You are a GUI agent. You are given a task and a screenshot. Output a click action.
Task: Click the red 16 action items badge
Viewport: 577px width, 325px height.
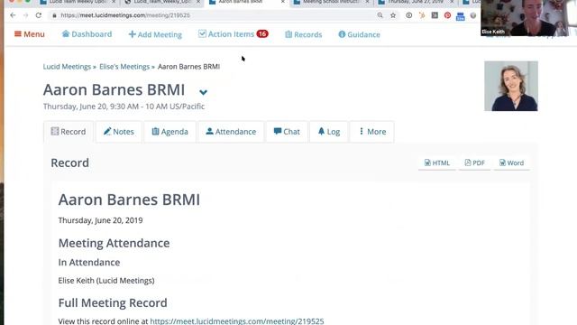[262, 34]
